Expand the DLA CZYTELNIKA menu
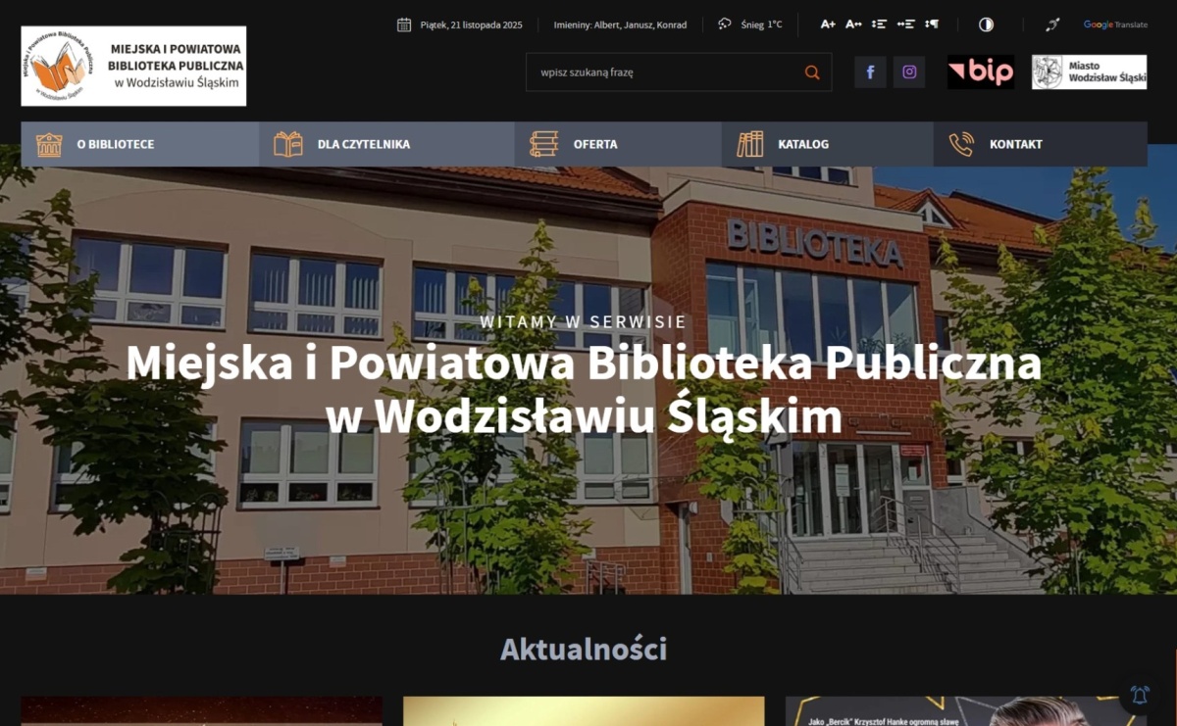This screenshot has width=1177, height=726. tap(363, 144)
